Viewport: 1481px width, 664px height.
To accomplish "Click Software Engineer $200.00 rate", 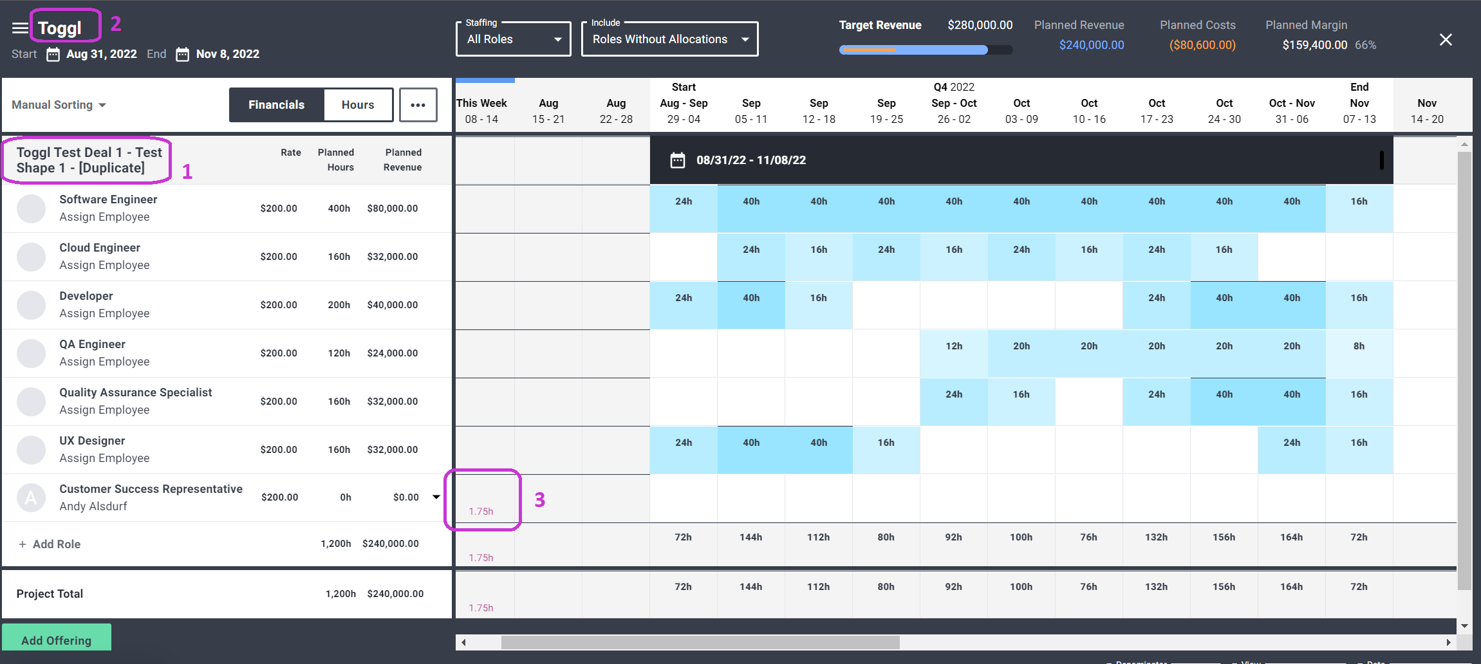I will [x=279, y=208].
